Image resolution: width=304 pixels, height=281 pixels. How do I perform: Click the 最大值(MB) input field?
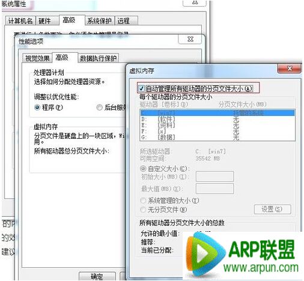pyautogui.click(x=214, y=189)
